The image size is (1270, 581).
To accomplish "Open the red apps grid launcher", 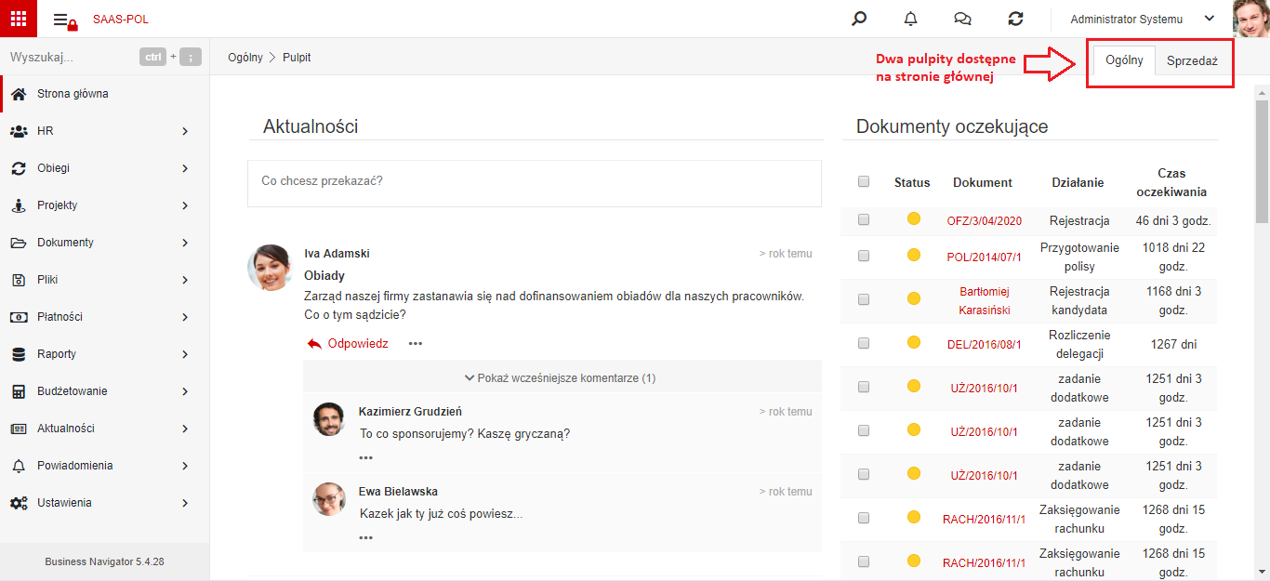I will coord(19,19).
